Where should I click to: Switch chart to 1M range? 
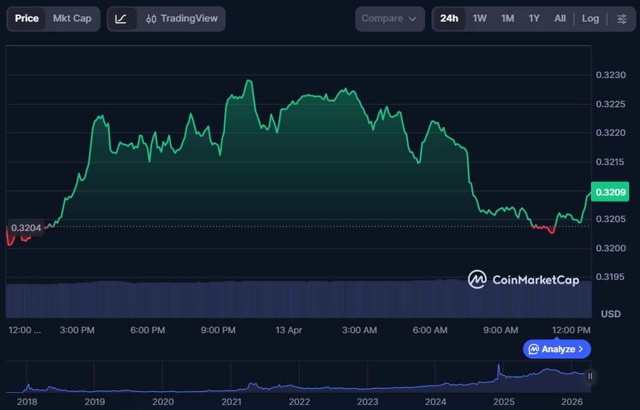click(507, 19)
